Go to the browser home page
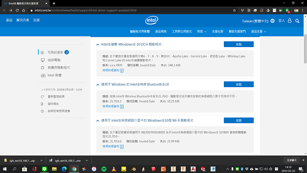Viewport: 307px width, 173px height. point(23,10)
